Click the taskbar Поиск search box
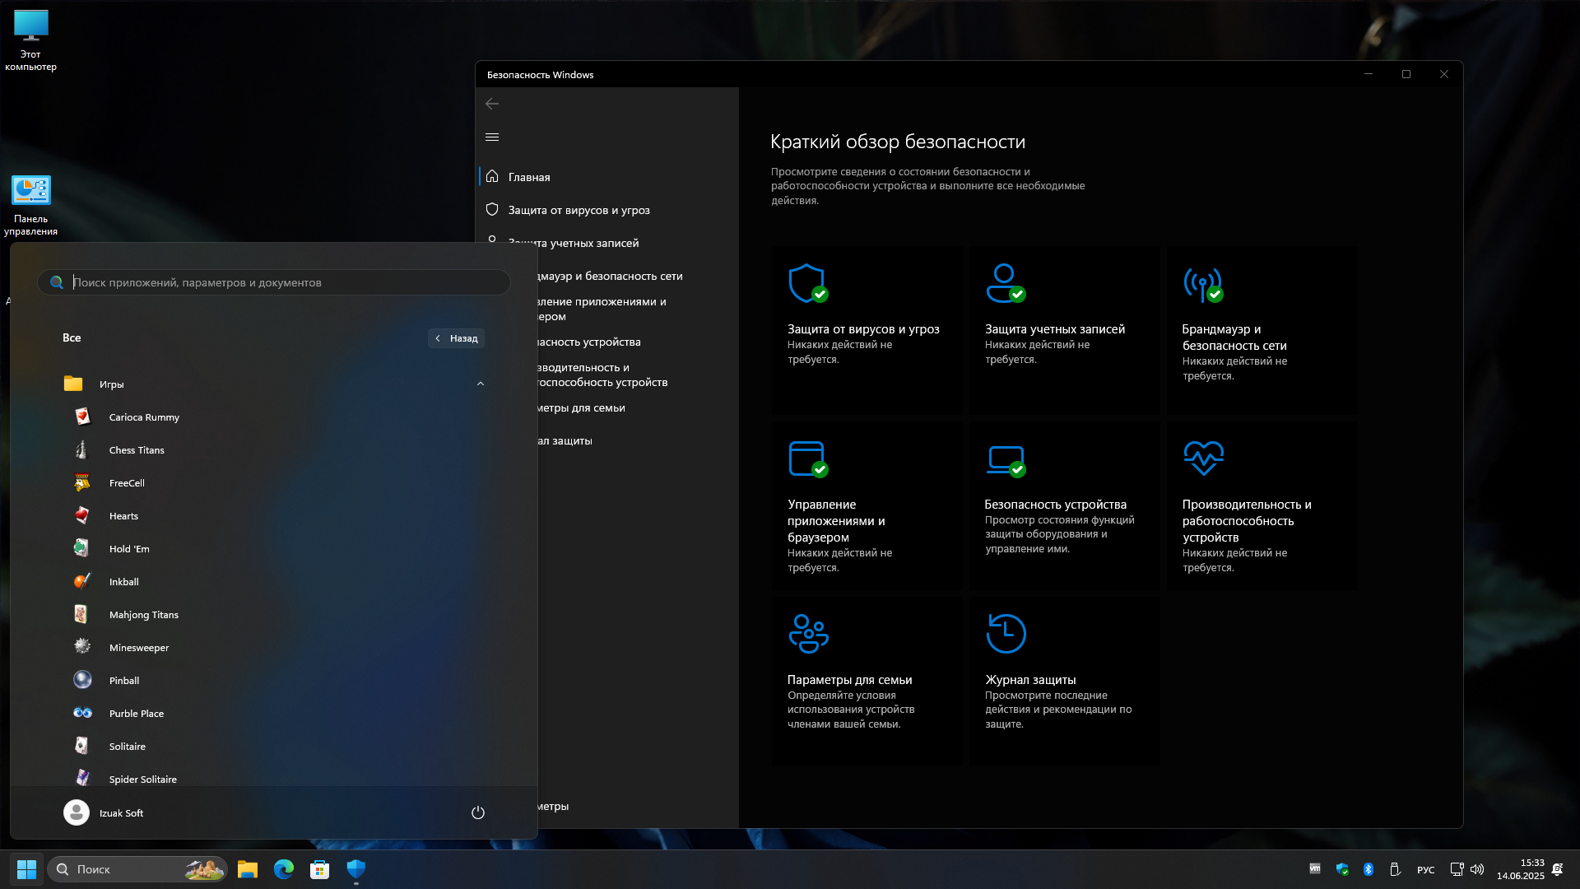Viewport: 1580px width, 889px height. [x=137, y=869]
